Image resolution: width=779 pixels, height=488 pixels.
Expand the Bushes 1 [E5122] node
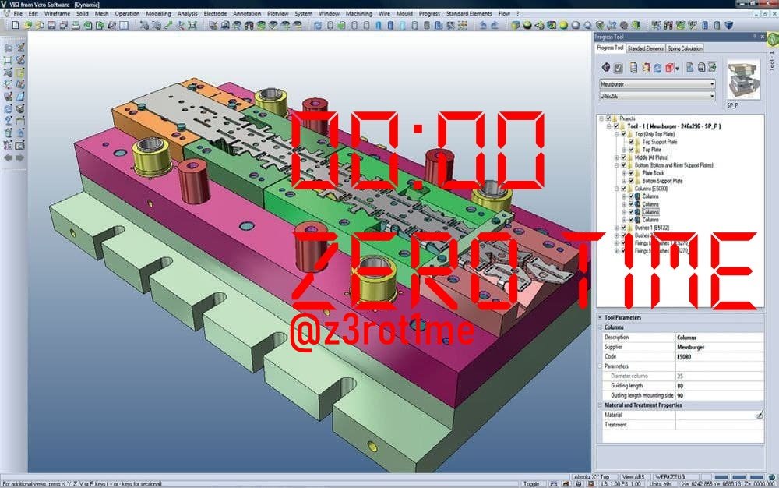coord(616,228)
